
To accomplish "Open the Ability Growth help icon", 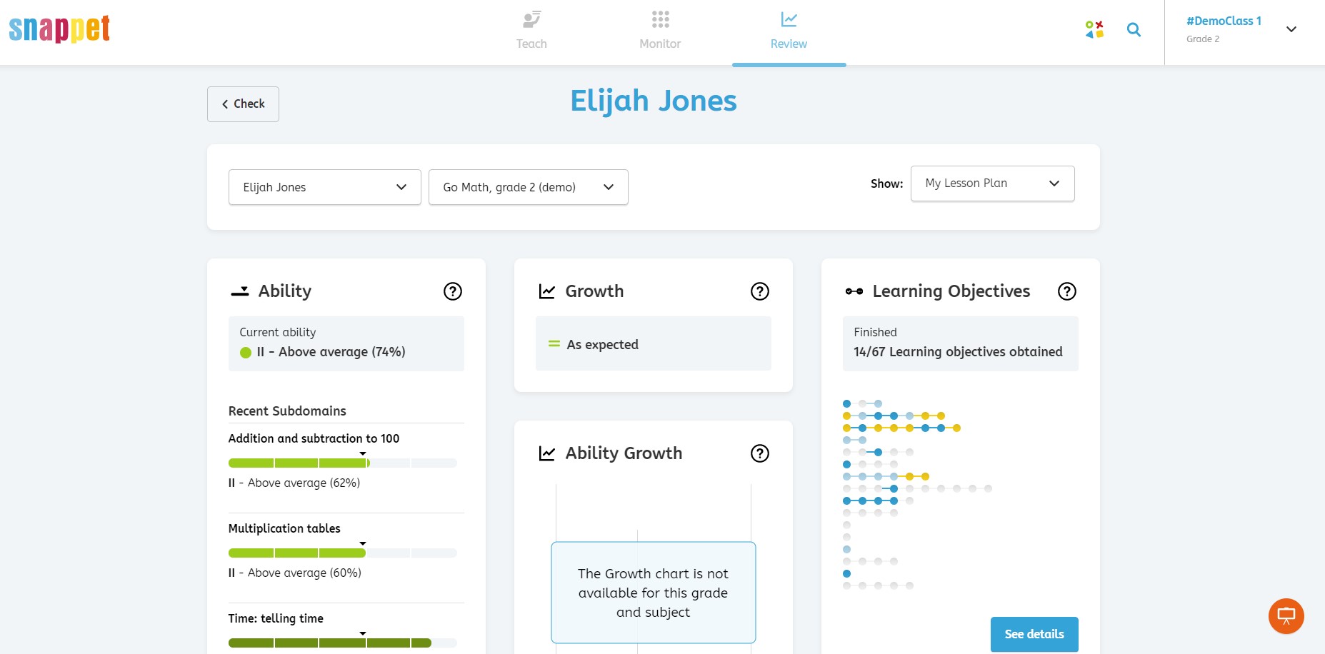I will (760, 453).
